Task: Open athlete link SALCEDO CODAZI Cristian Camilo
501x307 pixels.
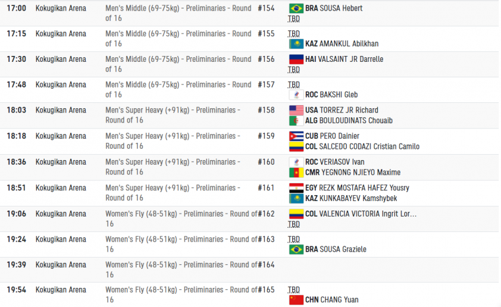Action: [370, 146]
